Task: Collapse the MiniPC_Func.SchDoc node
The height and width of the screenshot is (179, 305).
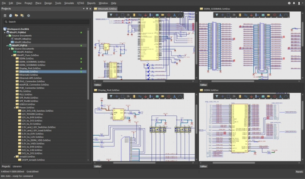Action: point(12,55)
